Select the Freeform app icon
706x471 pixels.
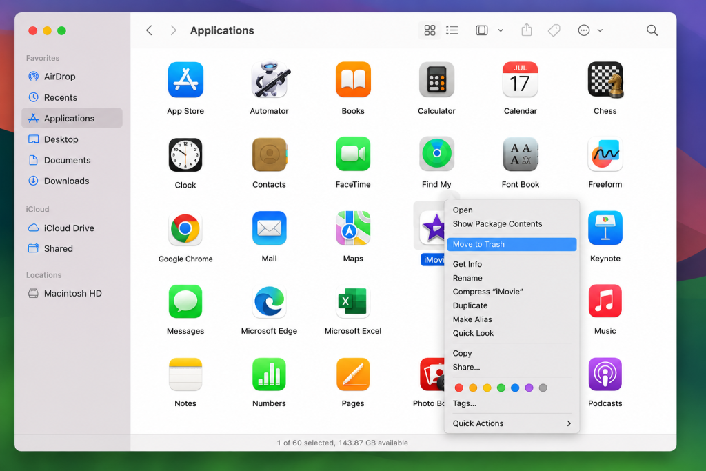point(605,154)
